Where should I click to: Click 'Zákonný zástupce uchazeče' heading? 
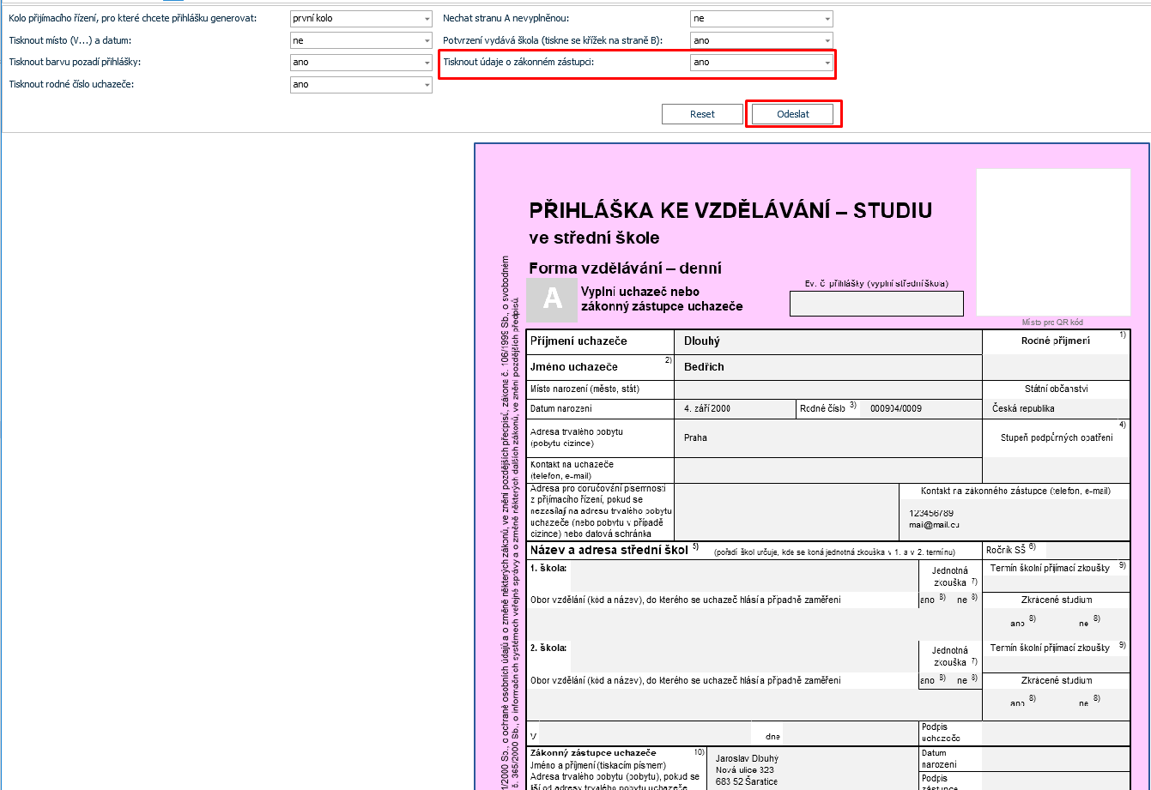pyautogui.click(x=593, y=752)
